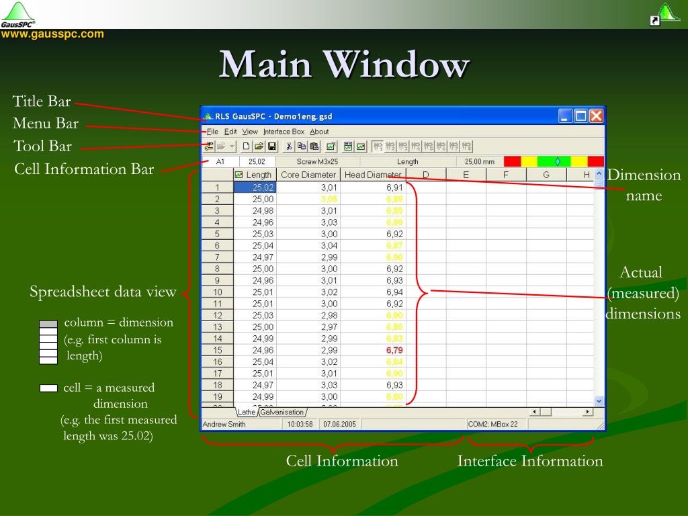The width and height of the screenshot is (688, 516).
Task: Click the GausSPC shortcut icon at top right
Action: (x=664, y=14)
